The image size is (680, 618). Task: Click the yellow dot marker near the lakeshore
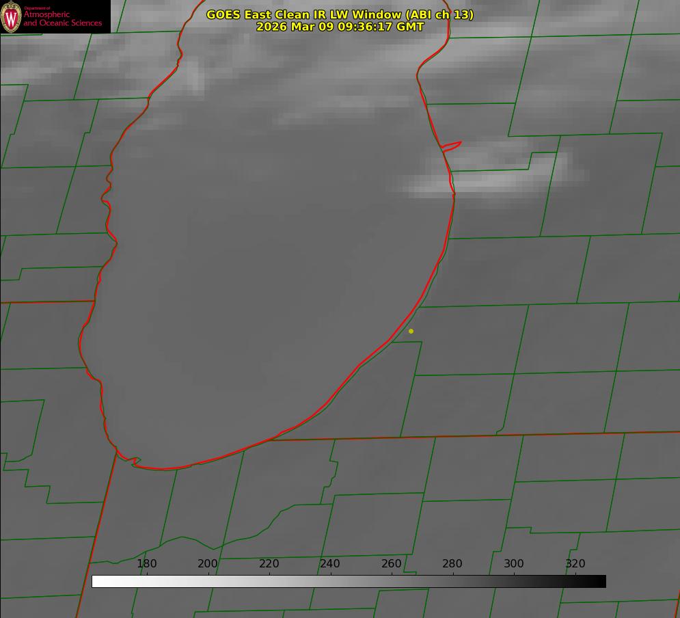(x=411, y=332)
